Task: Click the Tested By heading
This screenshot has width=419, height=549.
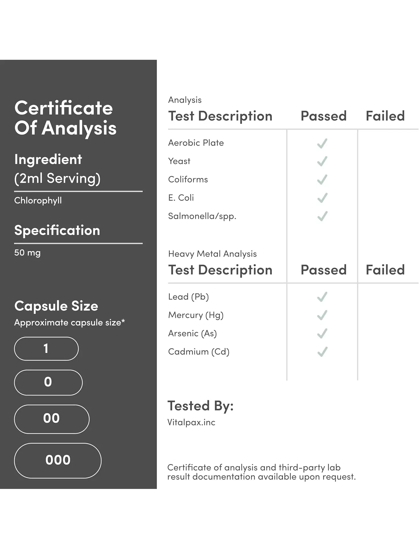Action: [x=200, y=406]
